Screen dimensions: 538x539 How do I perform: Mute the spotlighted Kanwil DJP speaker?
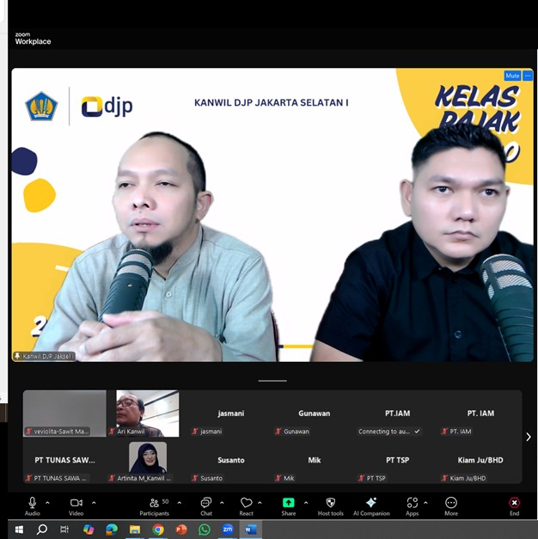pyautogui.click(x=511, y=76)
